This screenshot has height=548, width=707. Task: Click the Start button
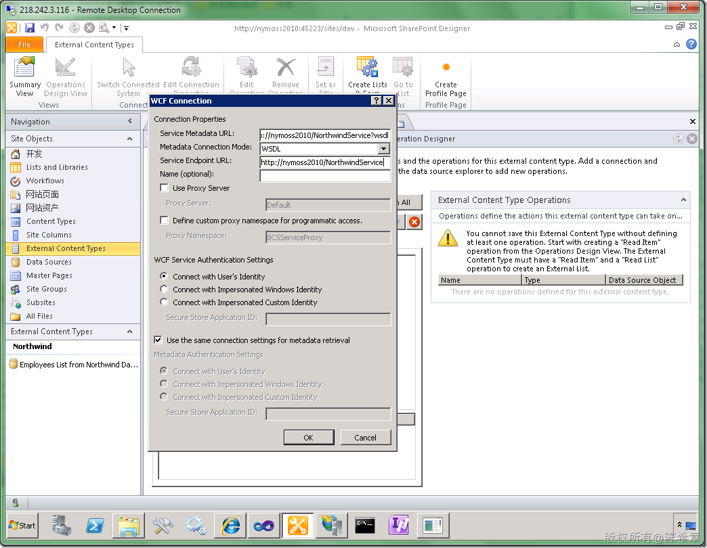[x=22, y=526]
